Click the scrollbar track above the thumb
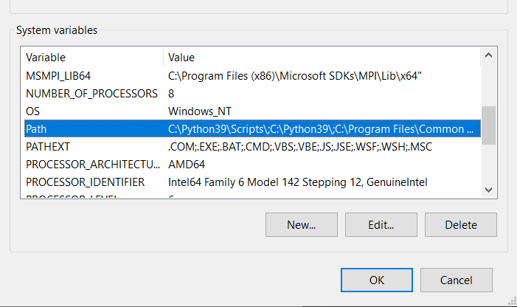517x307 pixels. pos(488,85)
